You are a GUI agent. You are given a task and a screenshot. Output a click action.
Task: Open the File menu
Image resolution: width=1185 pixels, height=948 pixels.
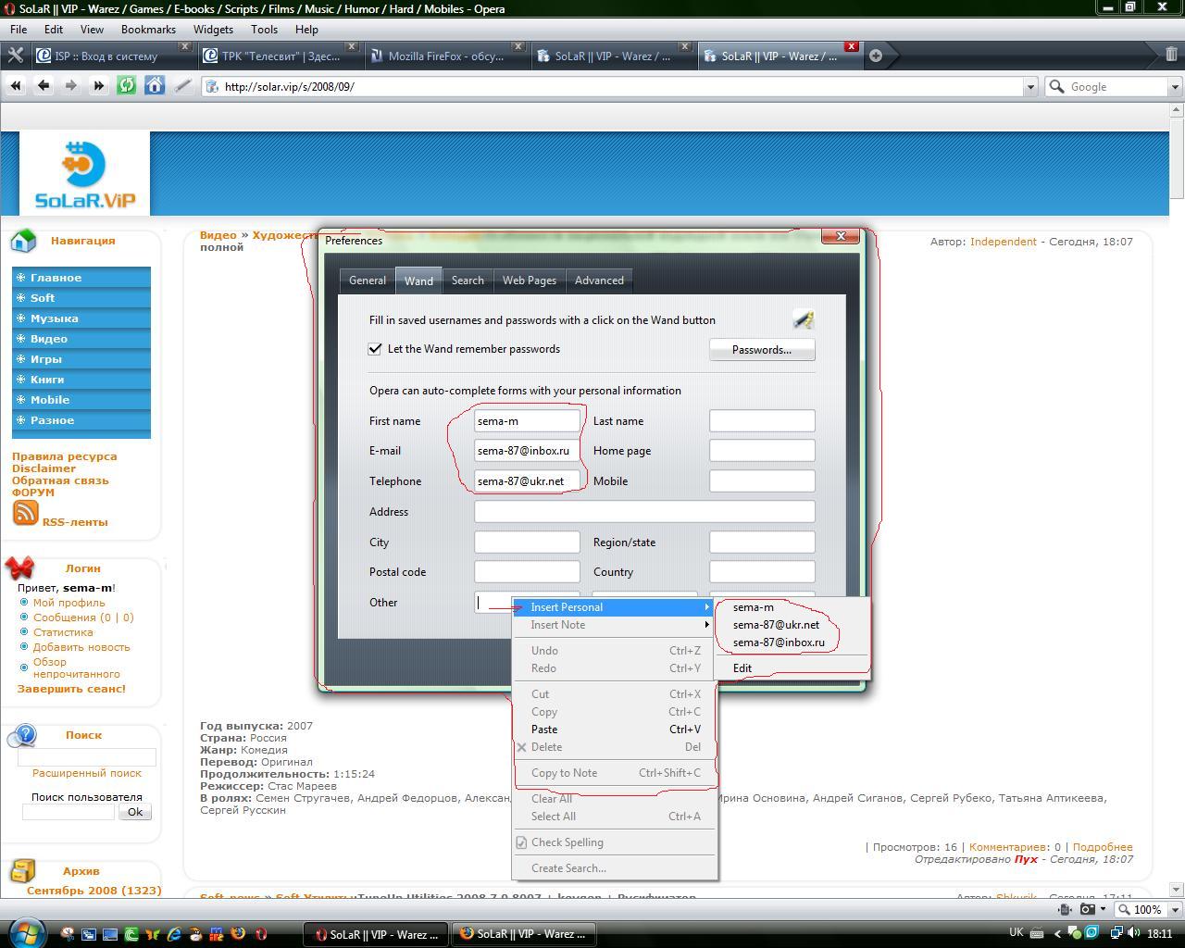coord(19,30)
